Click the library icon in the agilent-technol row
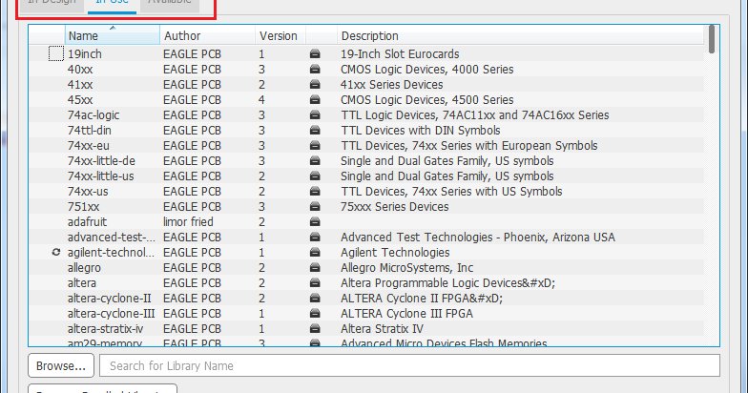Screen dimensions: 748x393 click(x=315, y=252)
